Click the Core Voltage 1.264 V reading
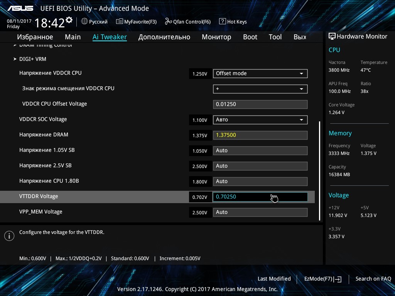This screenshot has height=296, width=395. coord(336,113)
